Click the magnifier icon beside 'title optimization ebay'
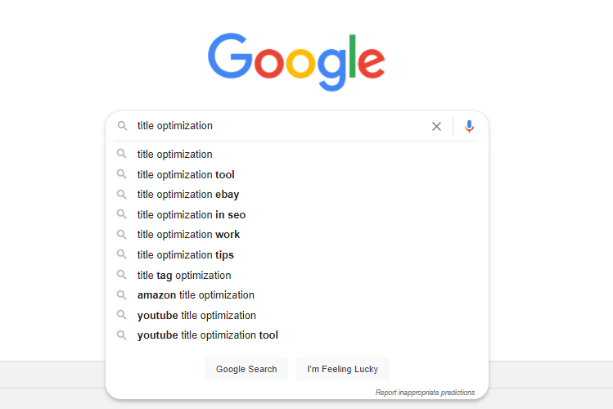 122,194
